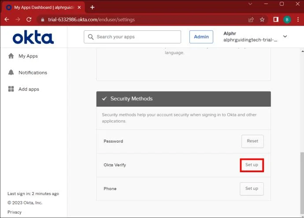Click the home icon beside My Apps
The height and width of the screenshot is (218, 304).
pyautogui.click(x=11, y=56)
